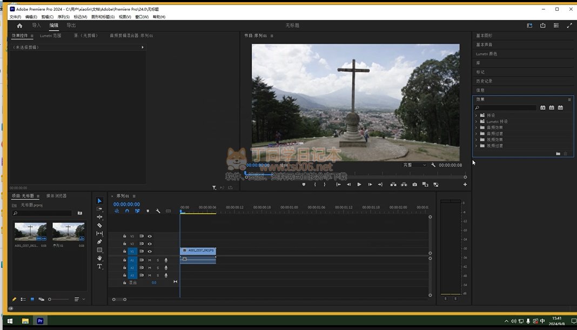The image size is (577, 330).
Task: Select the Pen tool
Action: pyautogui.click(x=99, y=242)
